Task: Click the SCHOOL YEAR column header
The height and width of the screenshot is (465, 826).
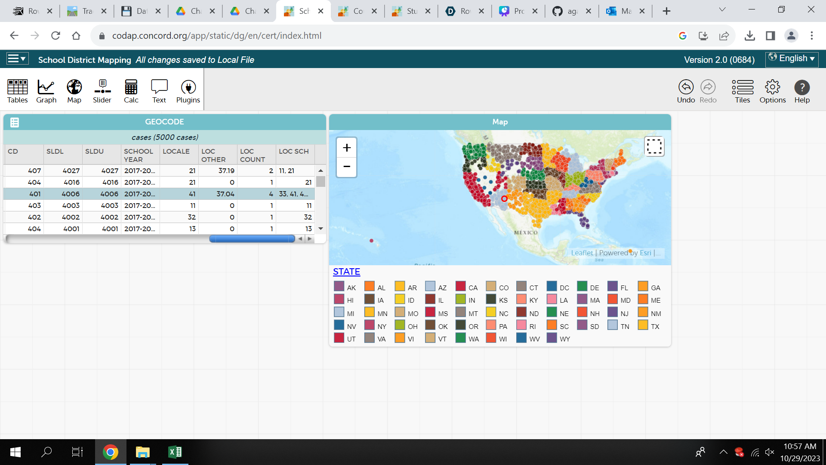Action: click(x=139, y=155)
